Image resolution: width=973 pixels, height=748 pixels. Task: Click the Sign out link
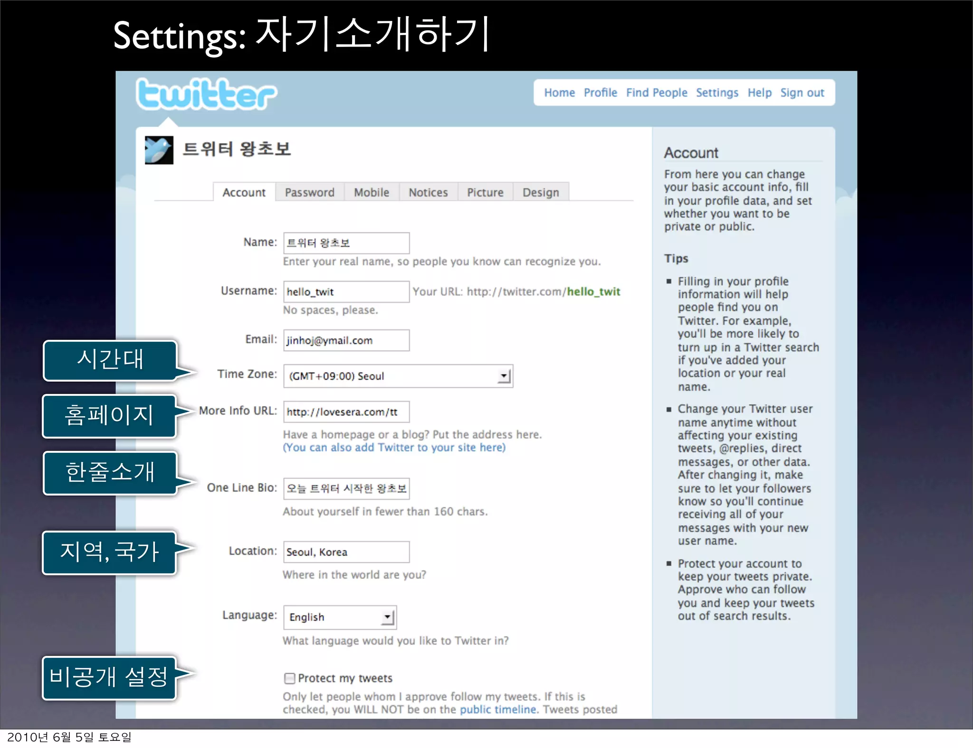coord(802,93)
